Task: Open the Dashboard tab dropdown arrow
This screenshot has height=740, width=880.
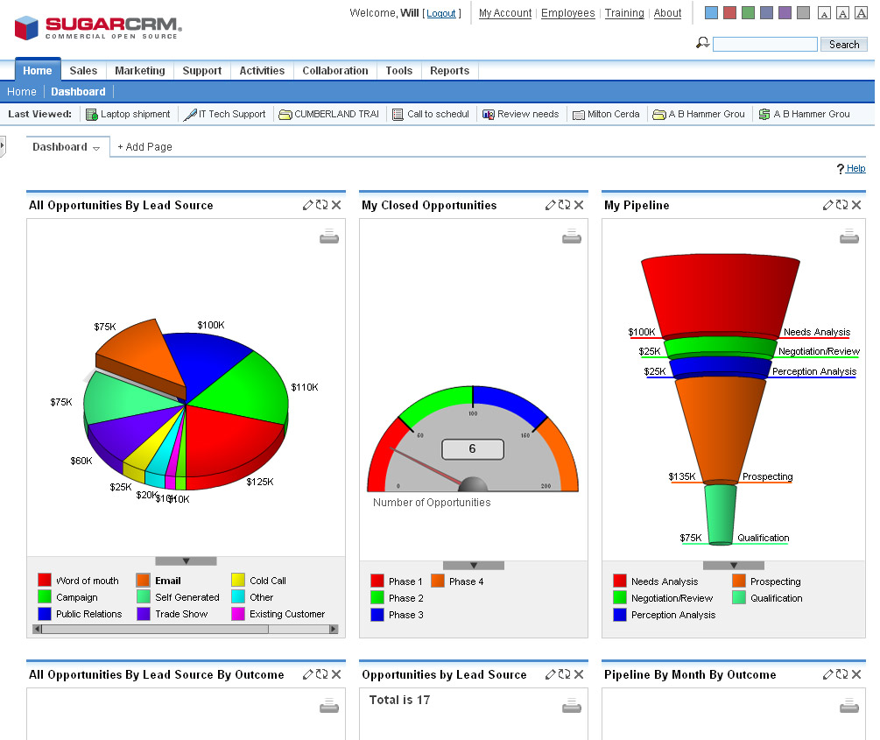Action: coord(96,148)
